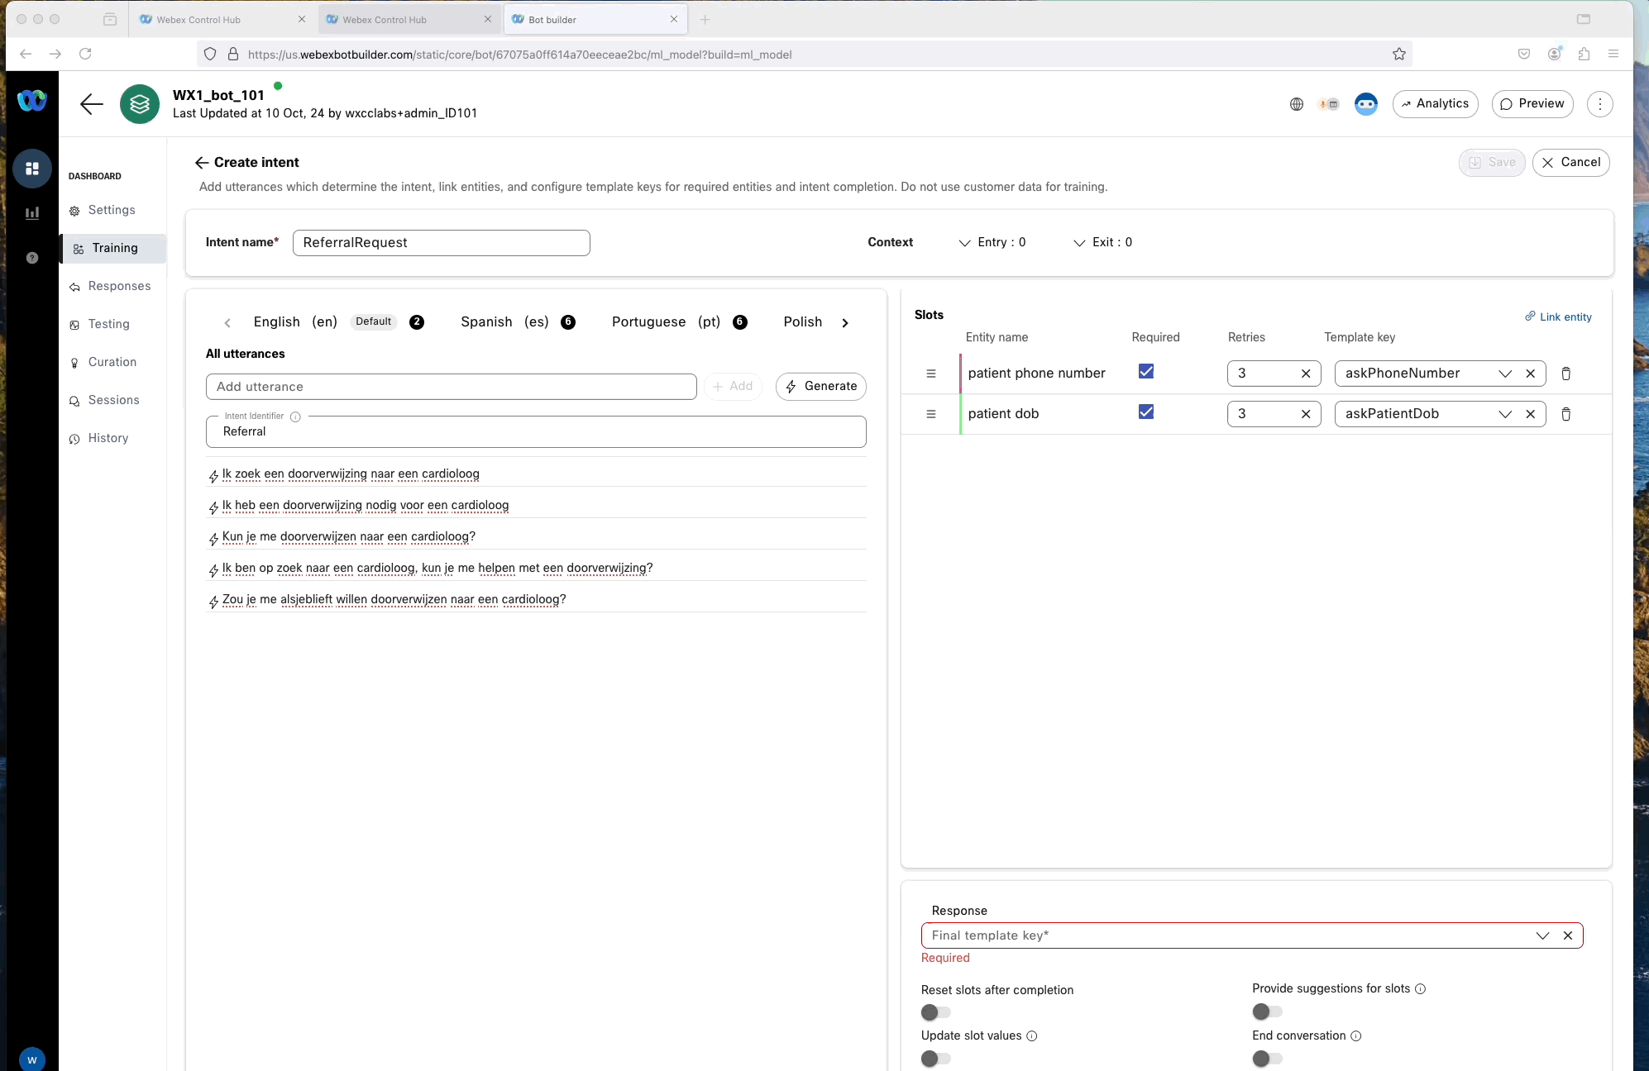Open Responses in the sidebar menu
The width and height of the screenshot is (1649, 1071).
(x=119, y=286)
